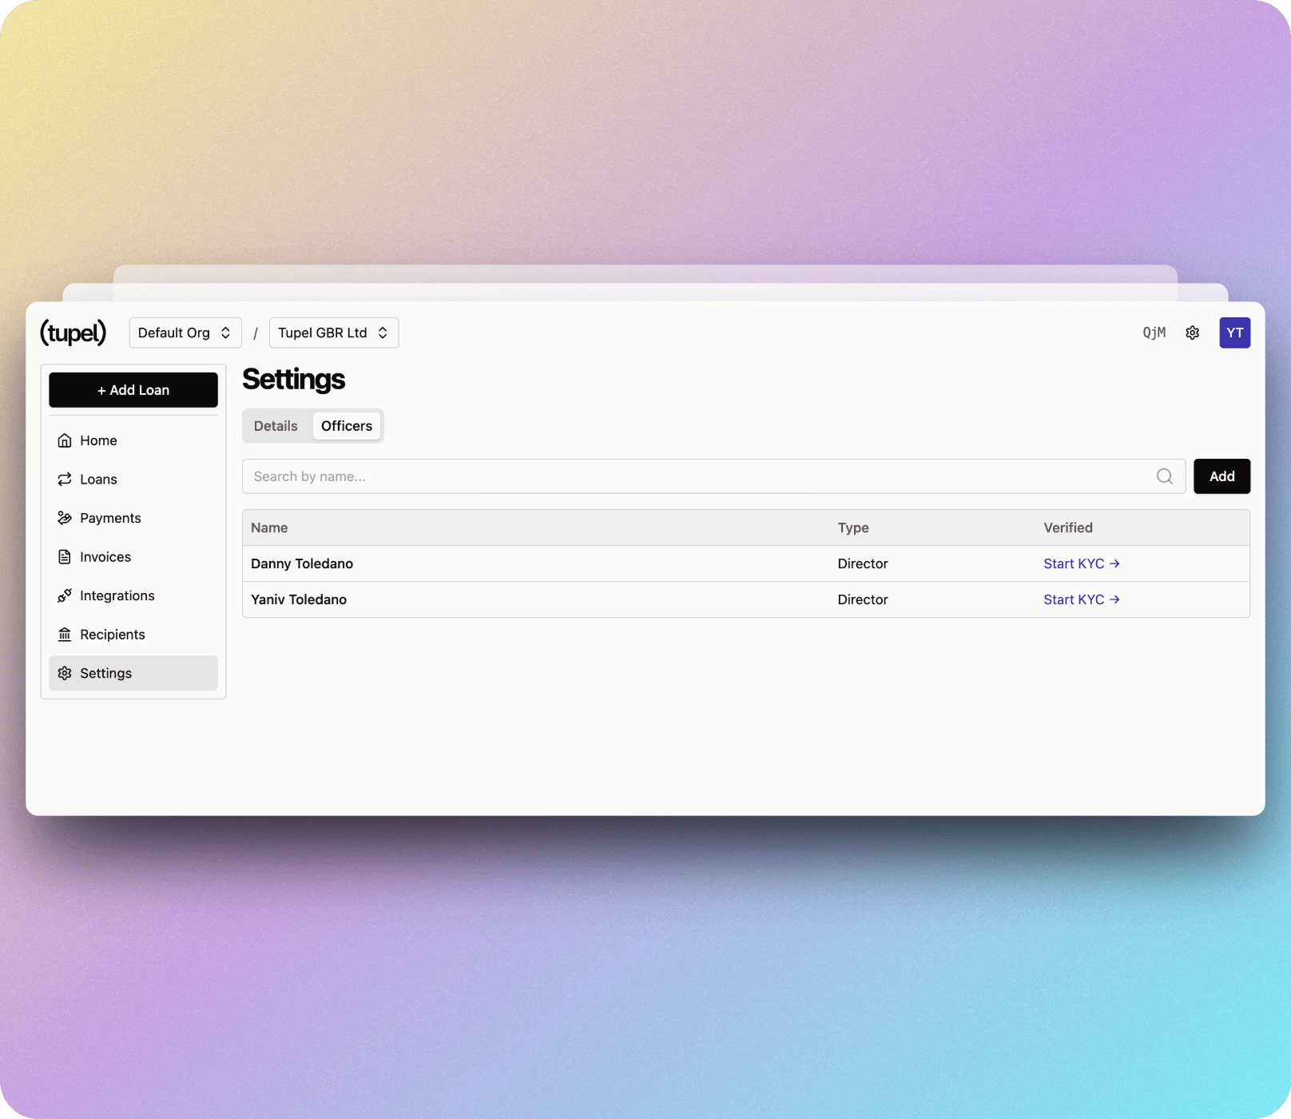The image size is (1291, 1119).
Task: Select the Officers tab
Action: tap(346, 426)
